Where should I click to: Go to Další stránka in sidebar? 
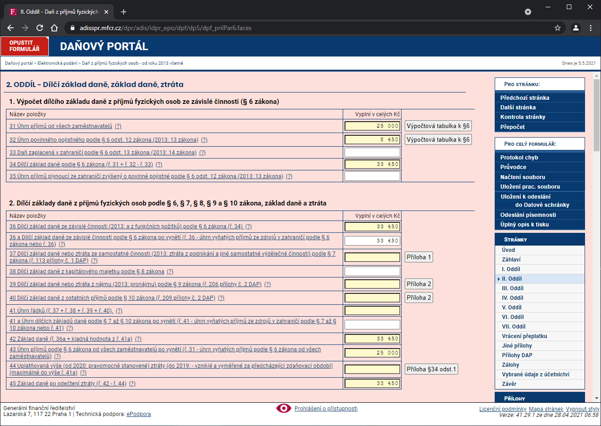pos(518,108)
